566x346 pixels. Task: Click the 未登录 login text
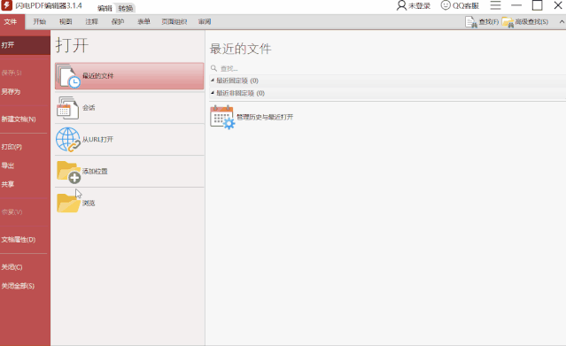419,6
